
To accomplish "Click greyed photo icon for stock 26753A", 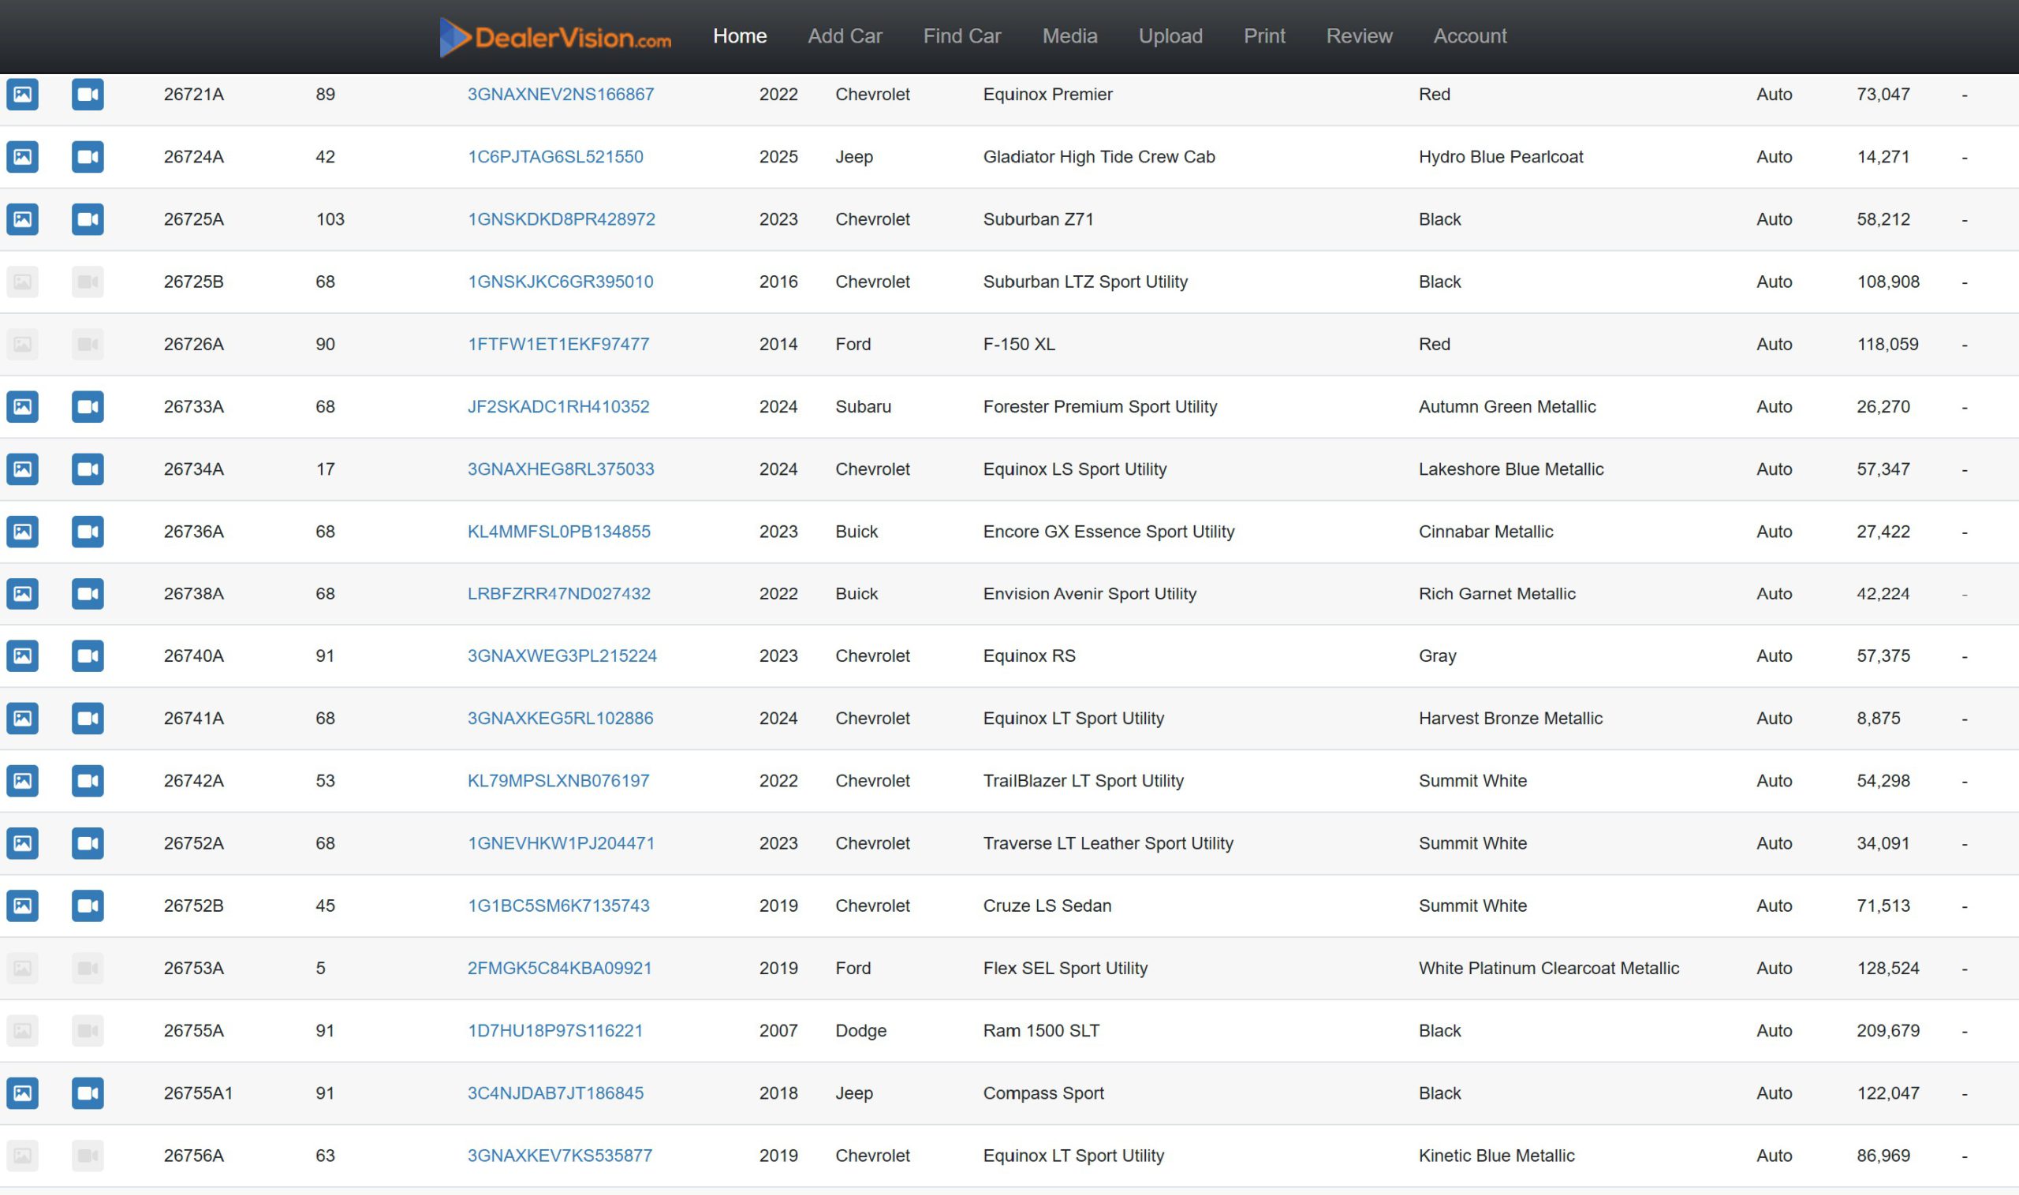I will pyautogui.click(x=23, y=968).
